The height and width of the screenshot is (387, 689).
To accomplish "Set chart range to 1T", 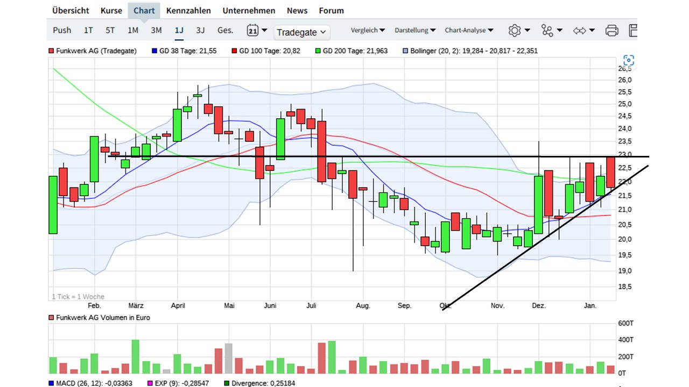I will click(x=88, y=30).
